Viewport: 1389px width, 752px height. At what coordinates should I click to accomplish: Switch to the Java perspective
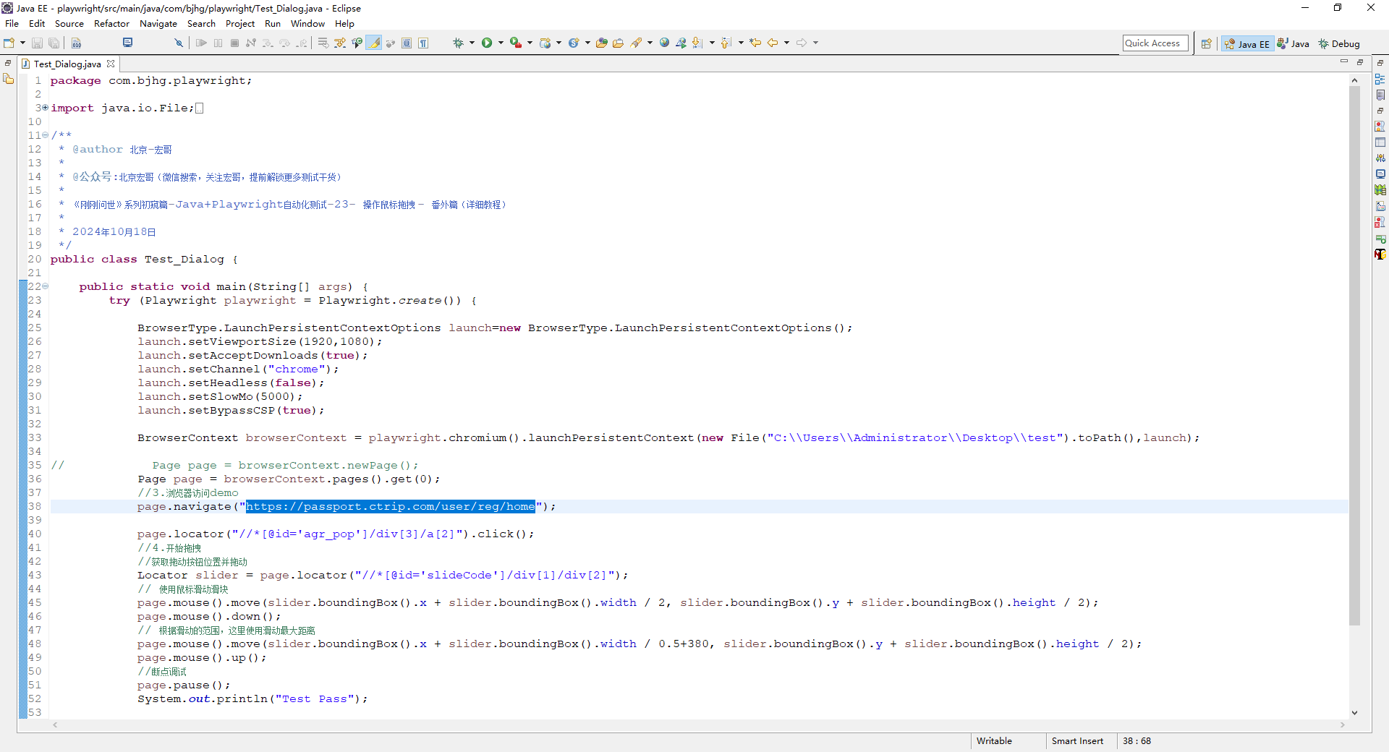[1294, 44]
